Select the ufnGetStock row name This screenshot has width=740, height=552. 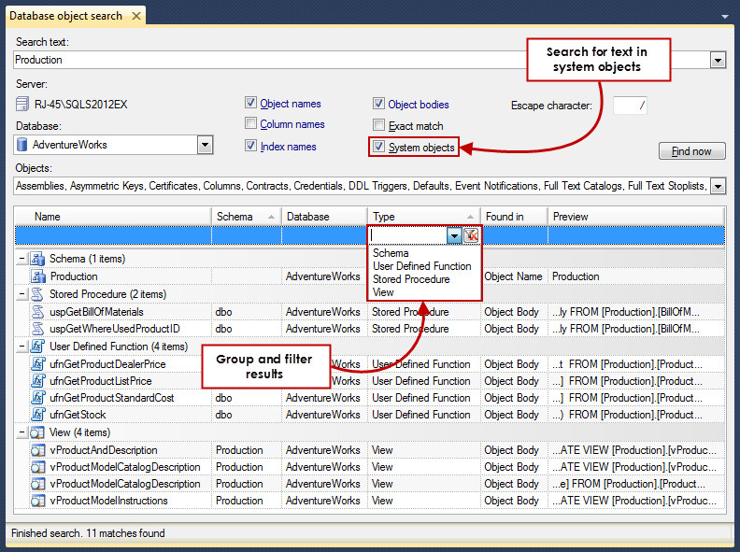78,415
